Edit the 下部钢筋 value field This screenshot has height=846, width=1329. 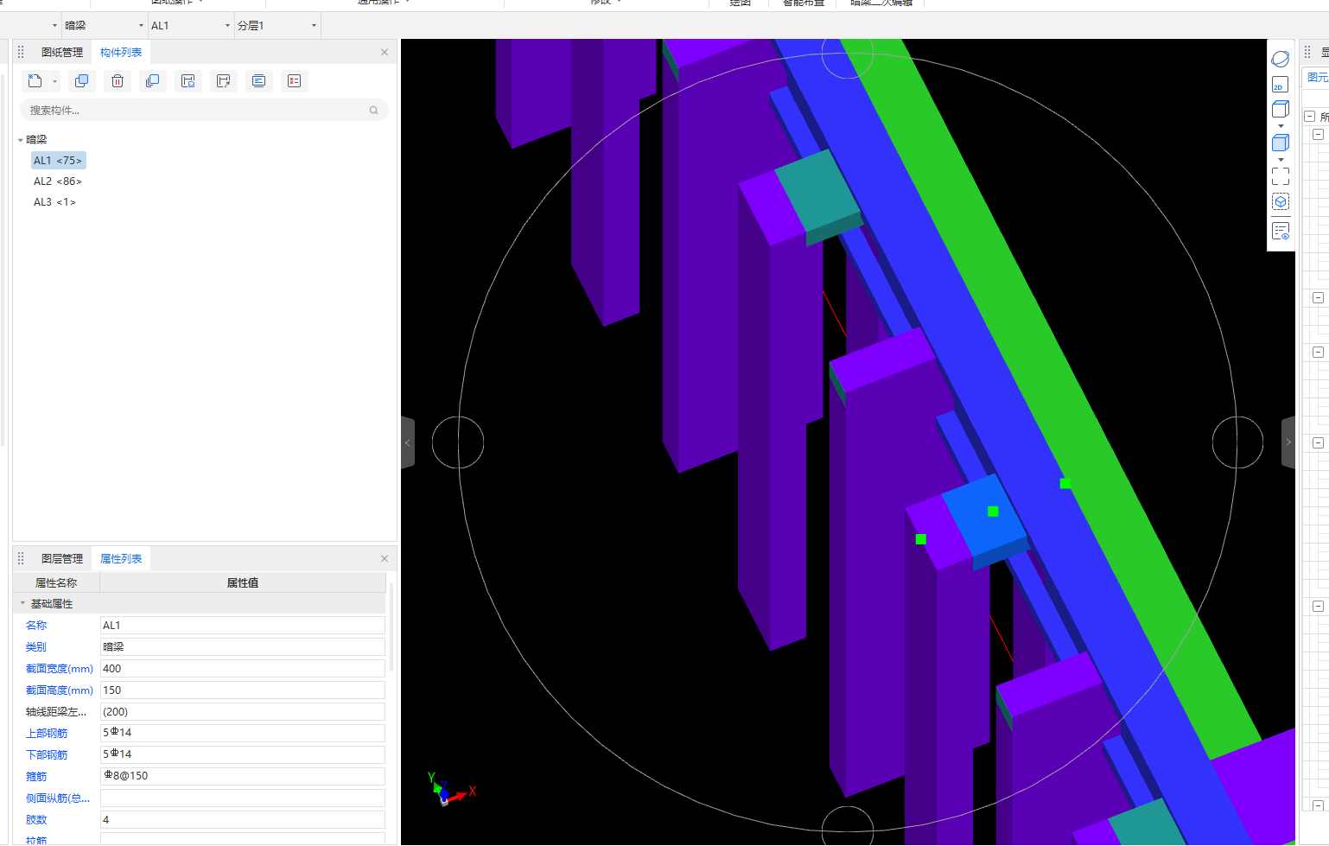coord(243,754)
